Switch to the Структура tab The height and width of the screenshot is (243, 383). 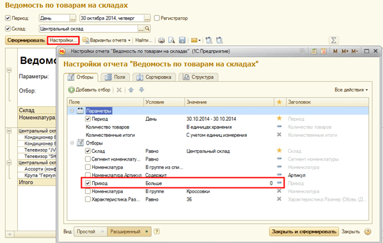[199, 77]
